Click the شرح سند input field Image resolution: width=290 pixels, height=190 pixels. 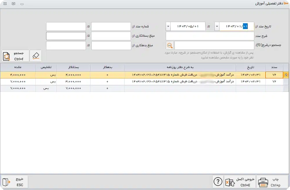210,36
